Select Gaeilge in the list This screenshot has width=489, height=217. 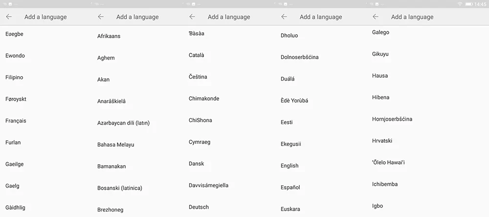pos(14,164)
